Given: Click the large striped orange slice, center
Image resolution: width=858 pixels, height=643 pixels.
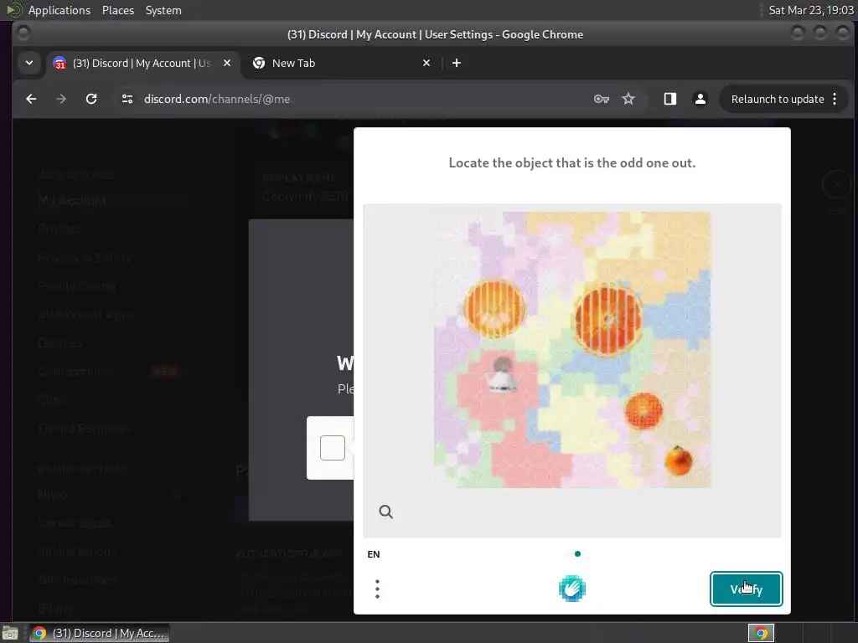Looking at the screenshot, I should pyautogui.click(x=607, y=321).
